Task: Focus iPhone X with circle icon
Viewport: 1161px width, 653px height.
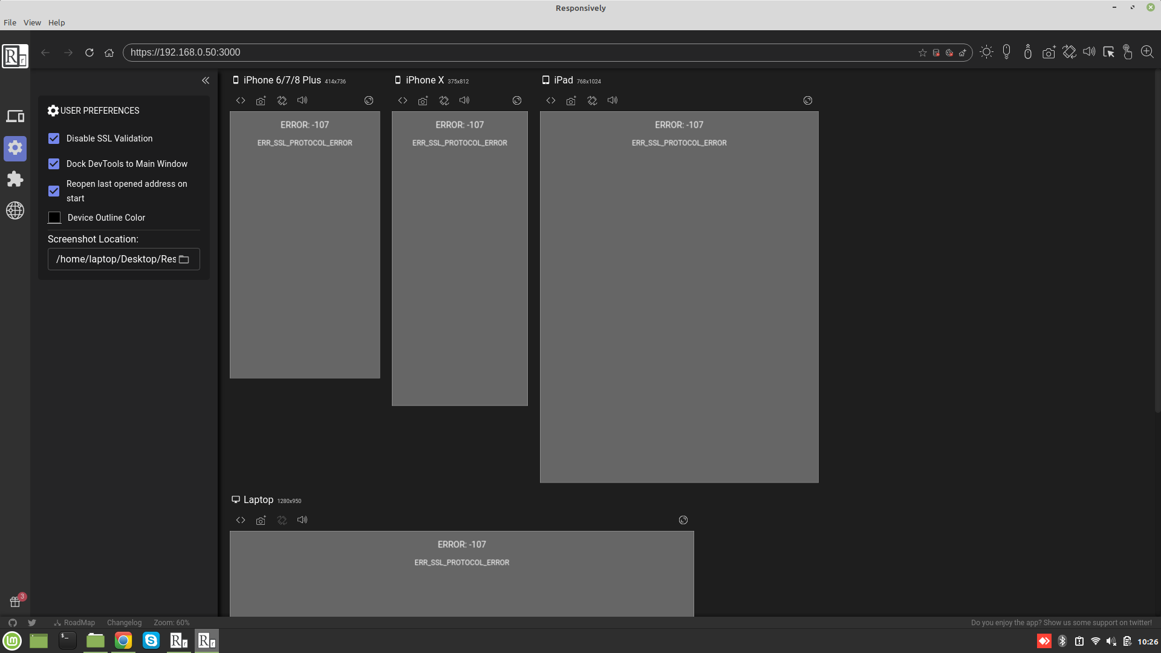Action: (517, 100)
